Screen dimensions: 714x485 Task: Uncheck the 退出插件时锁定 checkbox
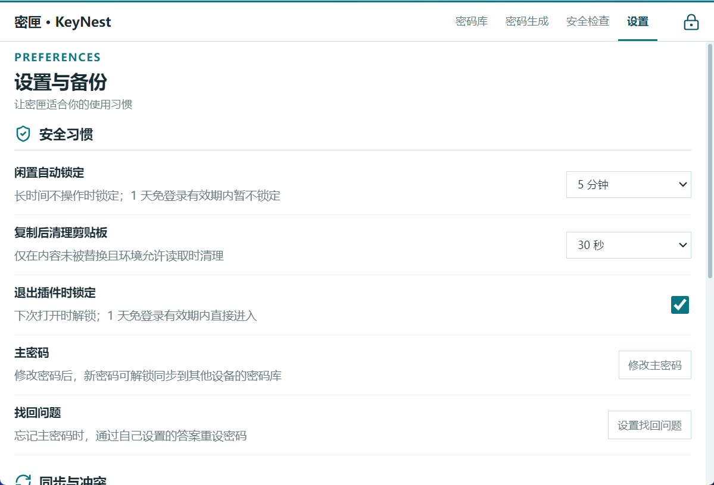(679, 305)
